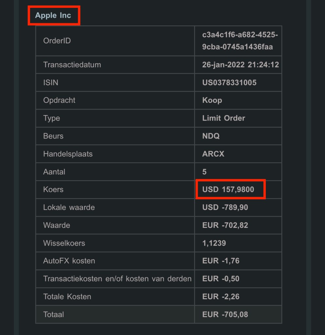Click the AutoFX kosten amount EUR -1,76
Viewport: 325px width, 335px height.
pyautogui.click(x=221, y=261)
